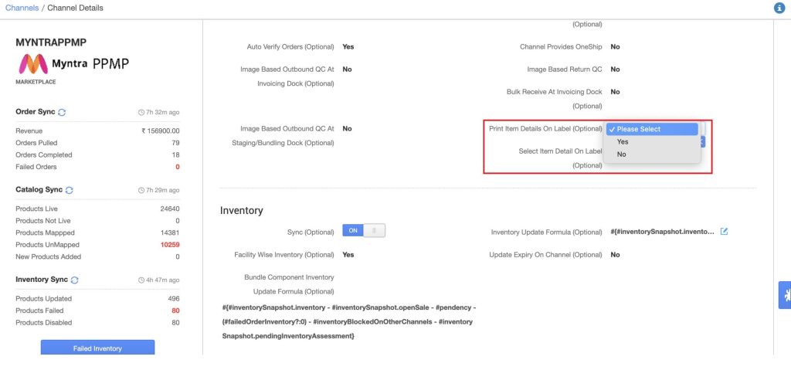Open Select Item Detail On Label dropdown
This screenshot has height=370, width=791.
[702, 142]
